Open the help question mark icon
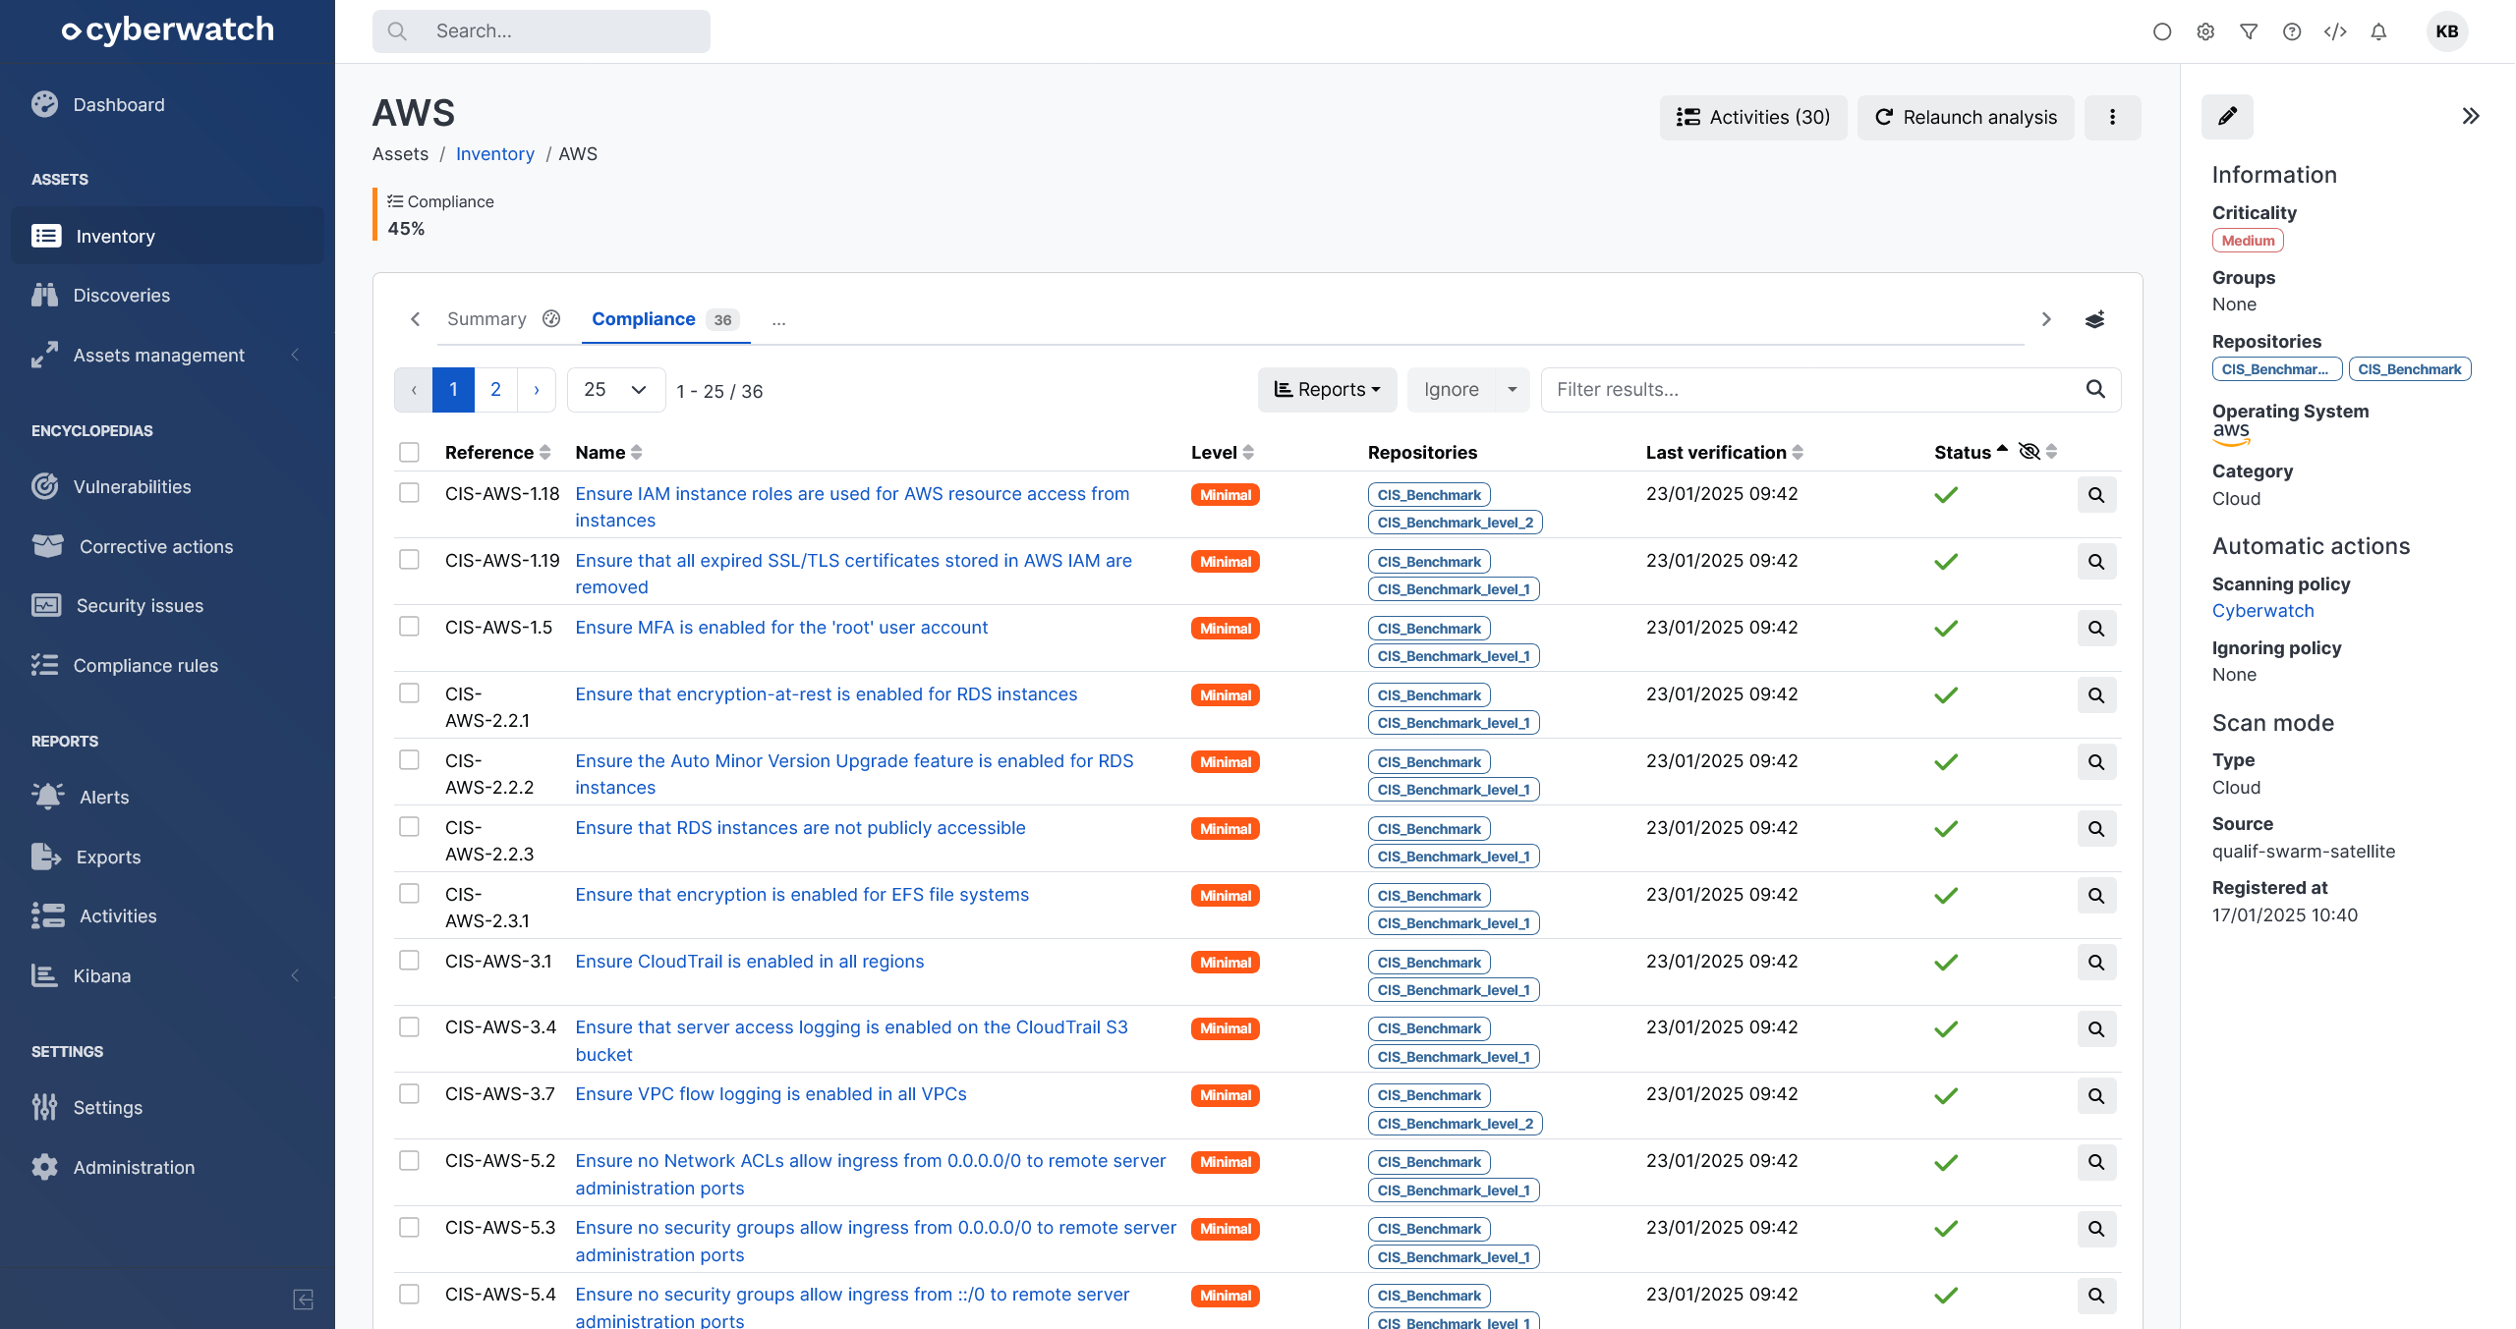The width and height of the screenshot is (2516, 1329). pyautogui.click(x=2292, y=31)
